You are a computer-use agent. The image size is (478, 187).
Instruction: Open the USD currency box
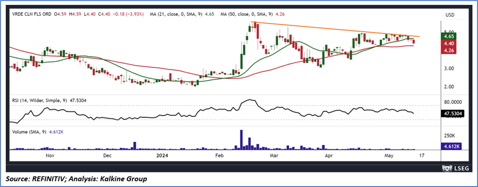click(455, 14)
